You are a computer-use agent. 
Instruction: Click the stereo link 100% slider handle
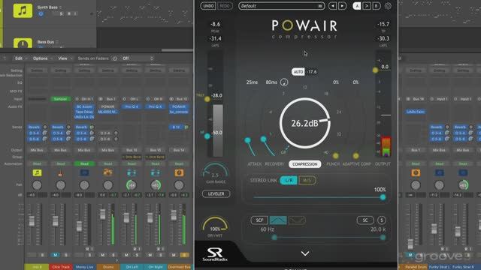click(383, 197)
